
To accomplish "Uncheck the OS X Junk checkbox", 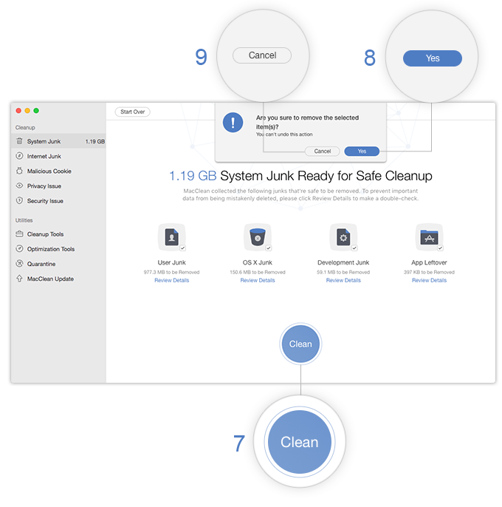I will (269, 248).
